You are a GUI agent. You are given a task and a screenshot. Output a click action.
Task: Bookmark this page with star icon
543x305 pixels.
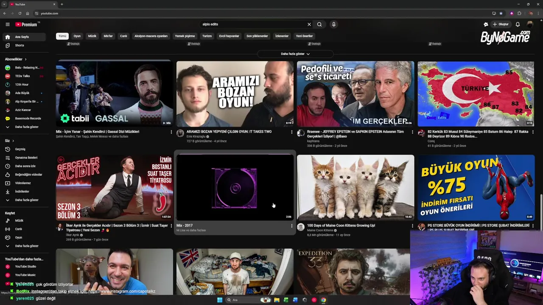click(501, 13)
